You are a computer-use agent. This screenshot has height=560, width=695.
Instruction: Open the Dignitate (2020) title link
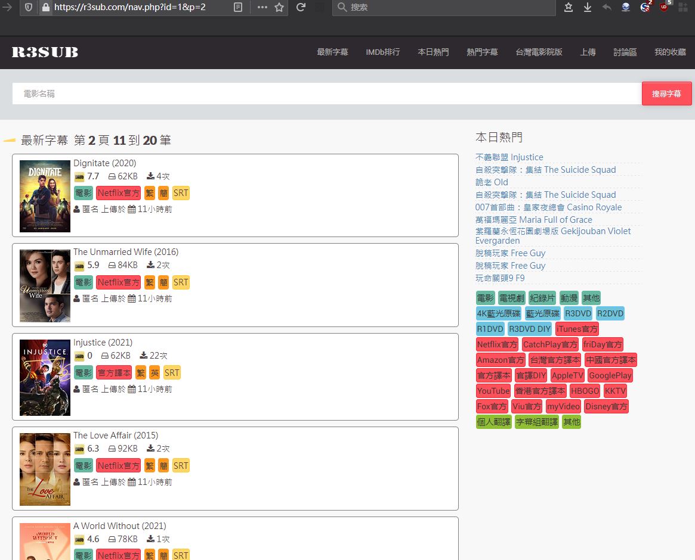coord(104,163)
